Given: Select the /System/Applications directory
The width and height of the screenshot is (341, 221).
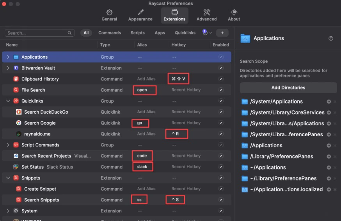Looking at the screenshot, I should [276, 102].
